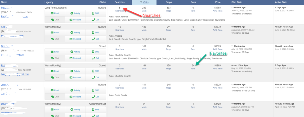Click SMS button in Pat's row

coord(96,14)
